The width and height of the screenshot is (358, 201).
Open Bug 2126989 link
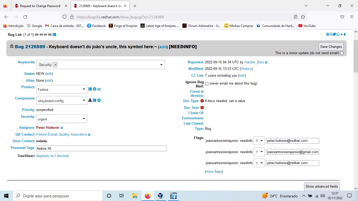click(30, 47)
